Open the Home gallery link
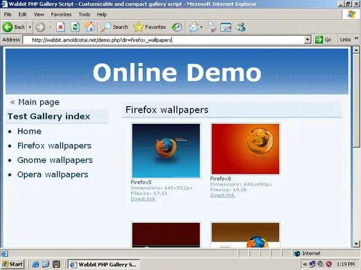The height and width of the screenshot is (270, 361). [29, 131]
